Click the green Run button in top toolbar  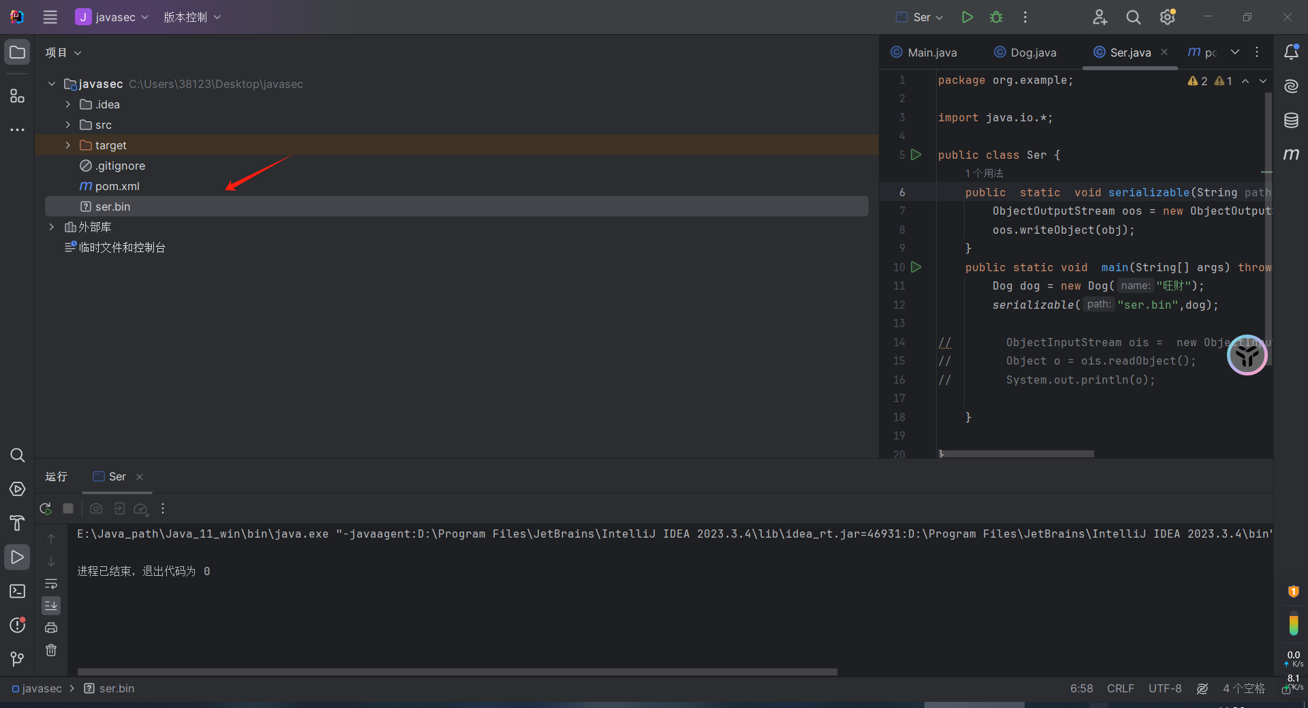click(x=967, y=17)
